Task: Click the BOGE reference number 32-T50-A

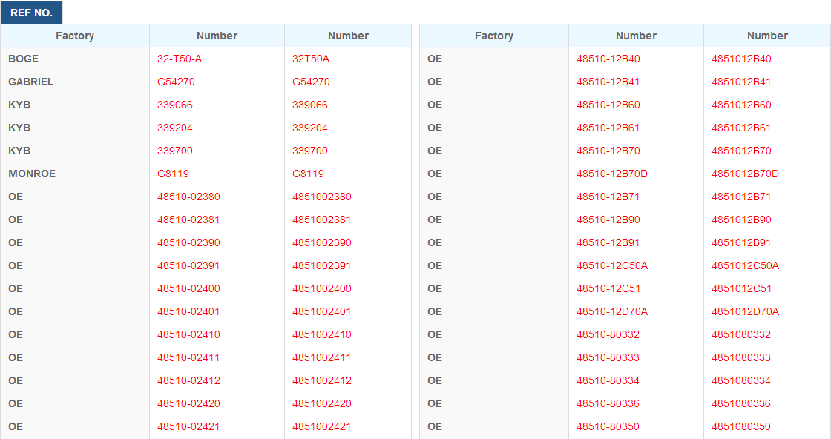Action: pyautogui.click(x=179, y=59)
